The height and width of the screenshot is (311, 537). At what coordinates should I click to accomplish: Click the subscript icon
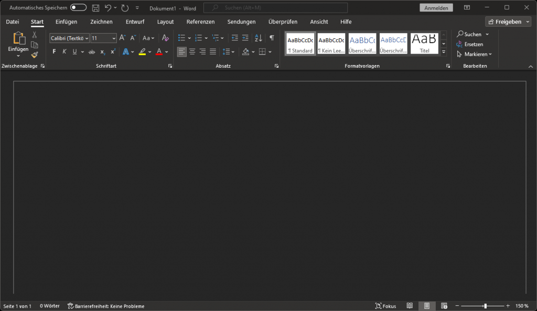pyautogui.click(x=102, y=51)
